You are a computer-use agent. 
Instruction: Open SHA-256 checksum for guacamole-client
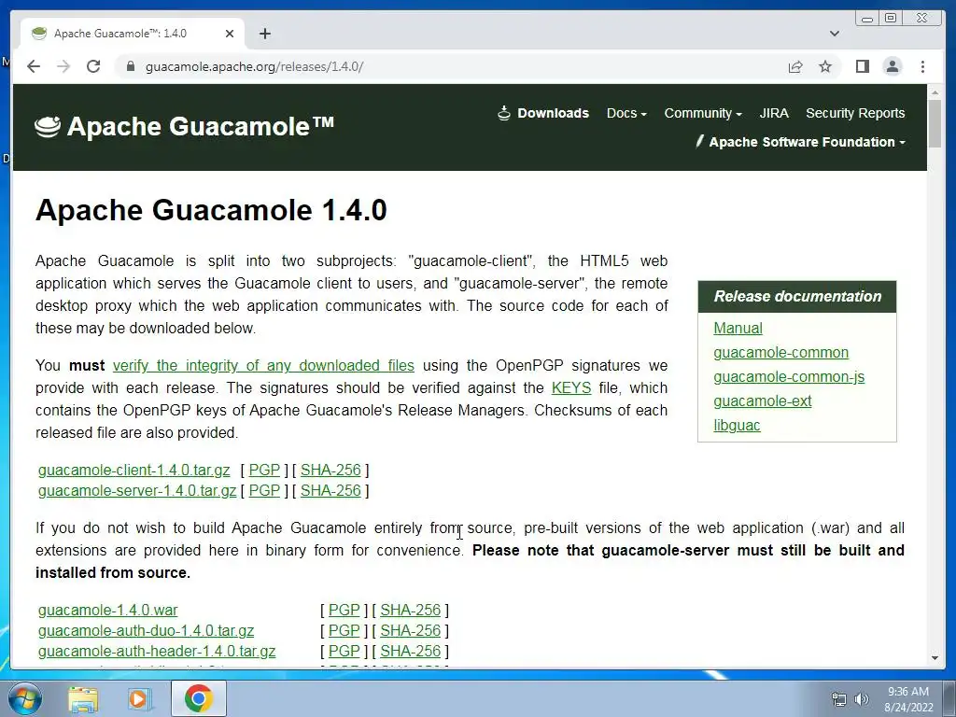(x=330, y=471)
